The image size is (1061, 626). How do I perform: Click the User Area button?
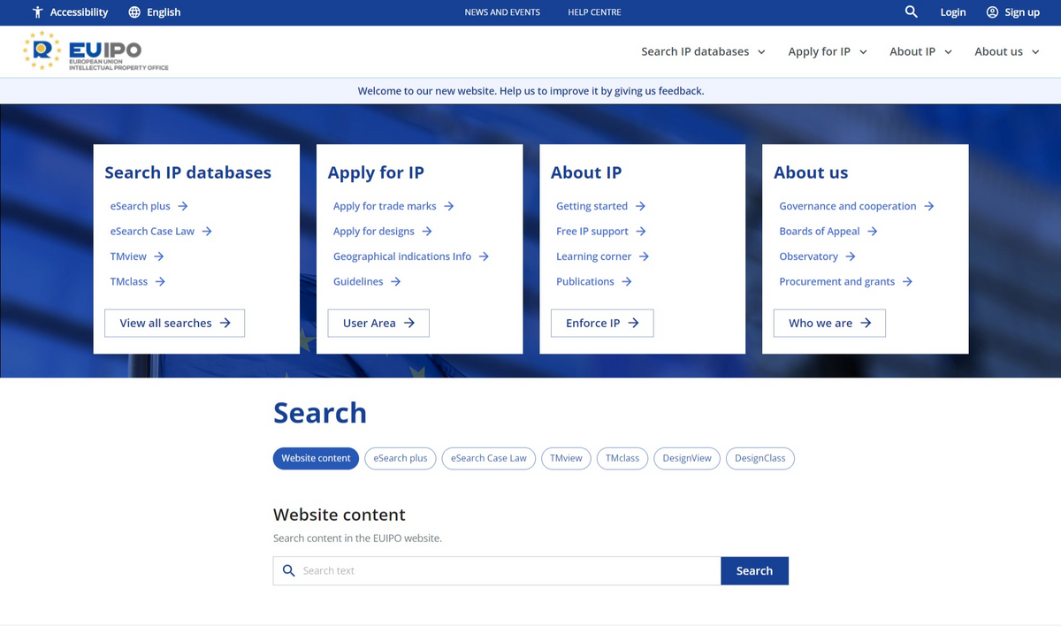[x=378, y=323]
